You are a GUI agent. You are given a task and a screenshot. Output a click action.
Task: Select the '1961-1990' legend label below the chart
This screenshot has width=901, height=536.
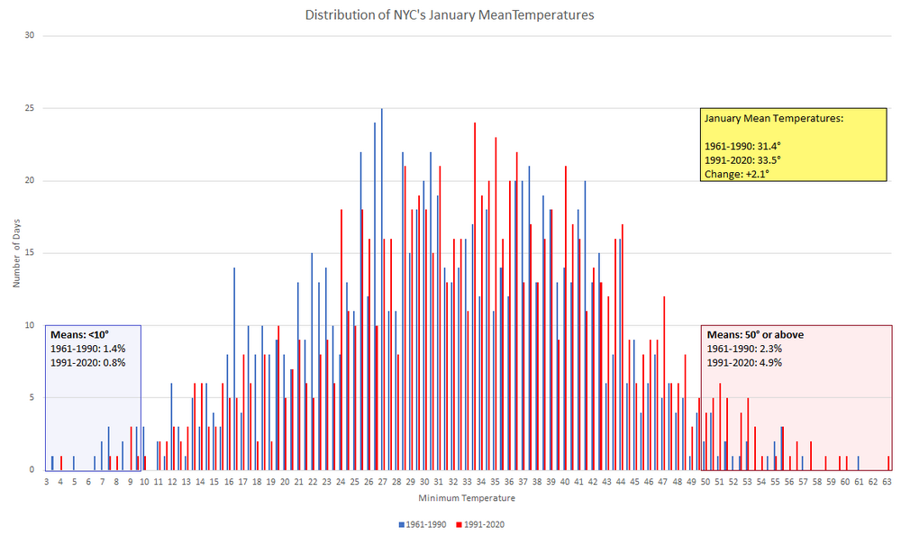pyautogui.click(x=426, y=524)
